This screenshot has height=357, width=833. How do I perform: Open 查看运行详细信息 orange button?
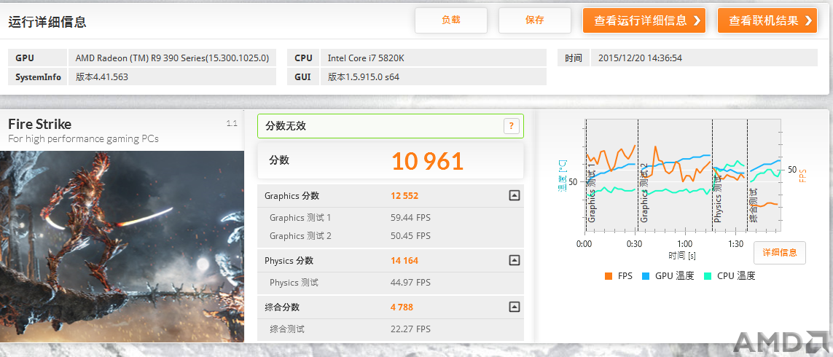pyautogui.click(x=644, y=20)
